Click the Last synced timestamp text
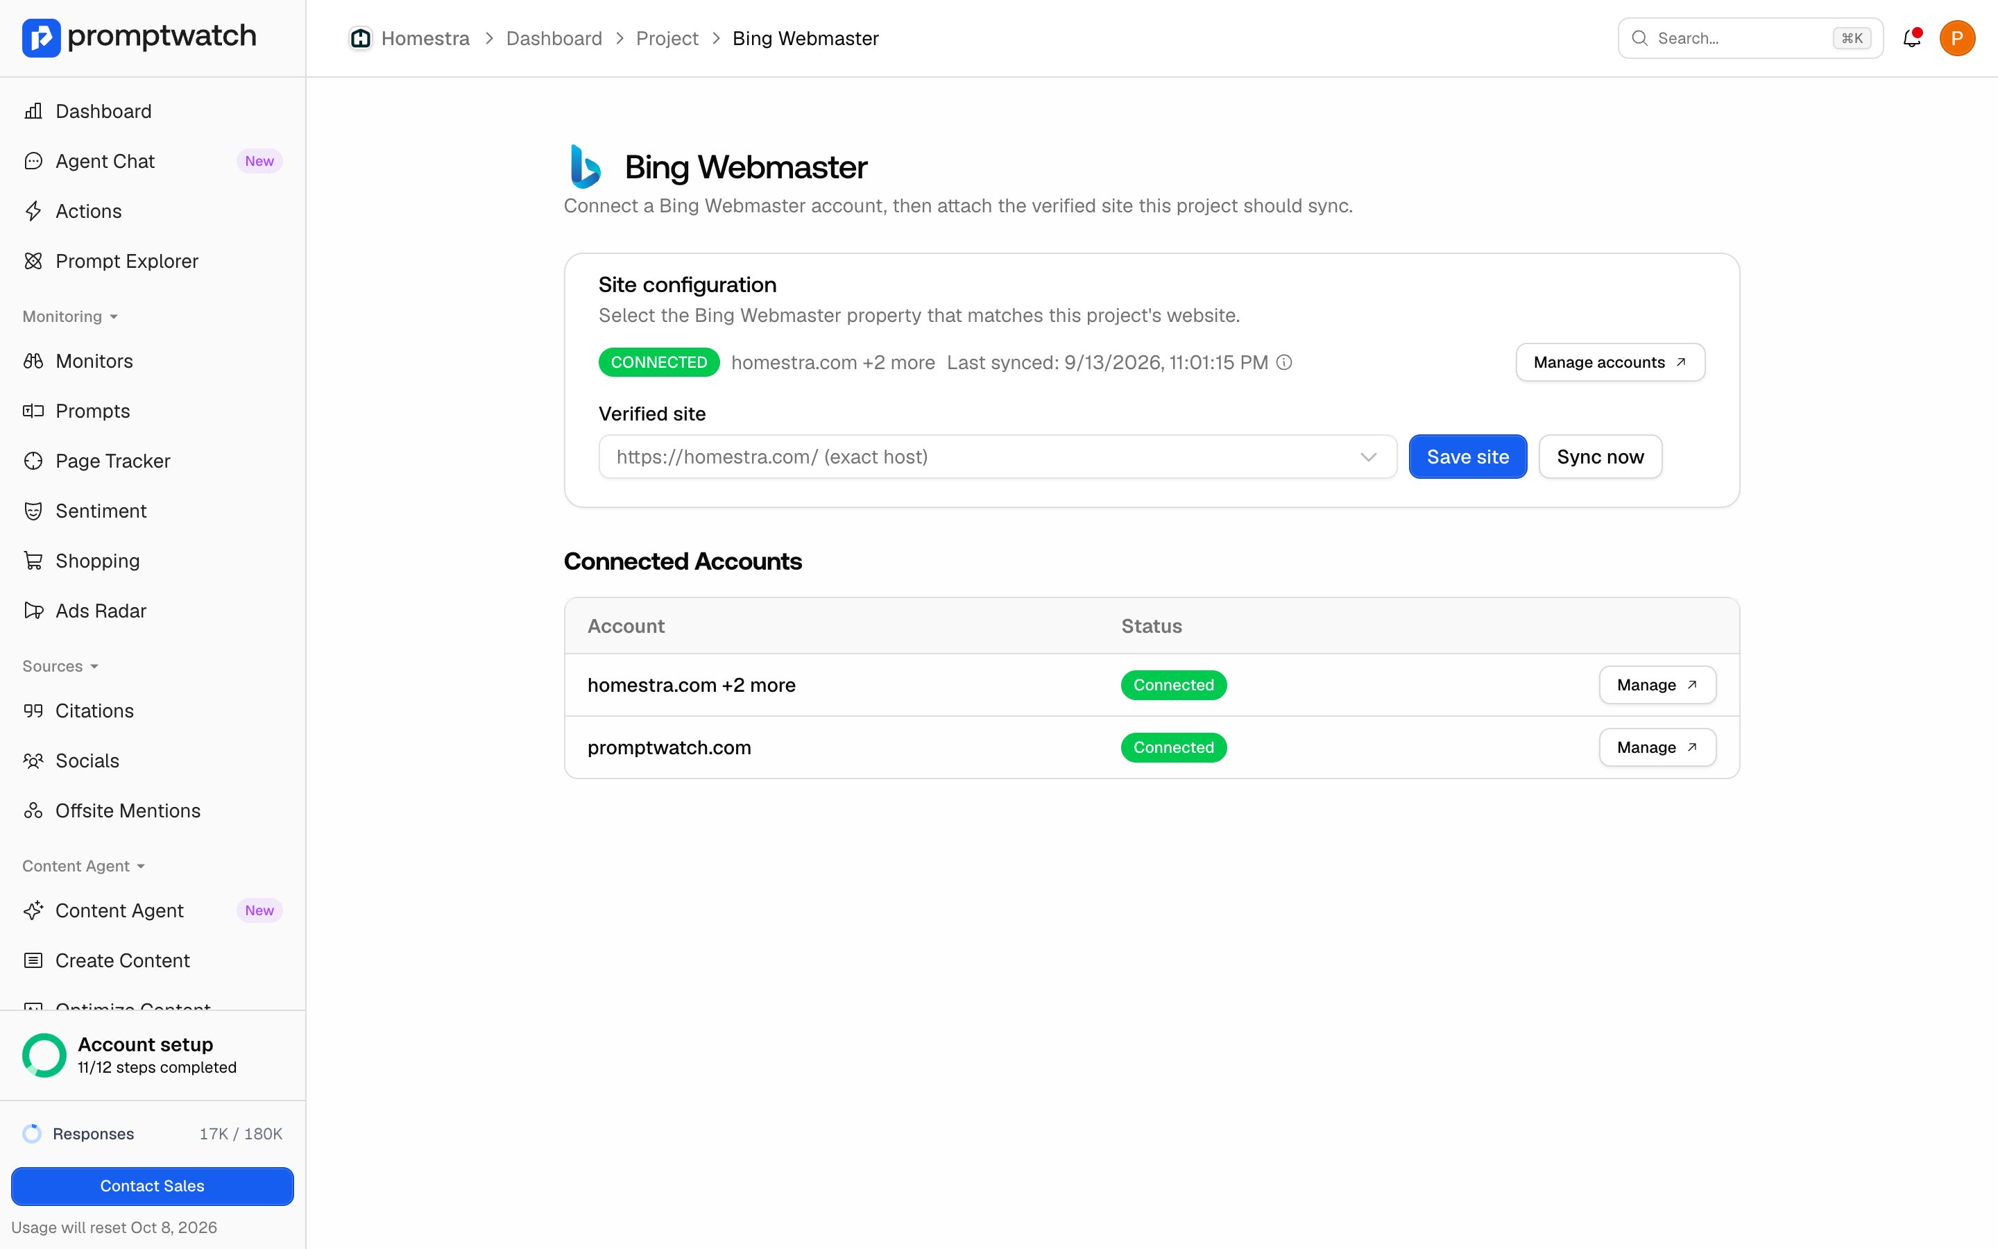The width and height of the screenshot is (1998, 1249). tap(1107, 363)
